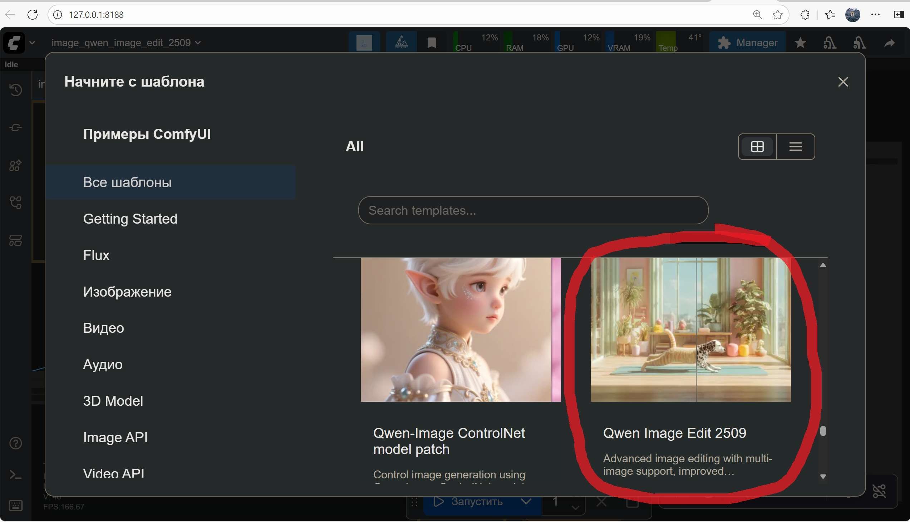Click the ComfyUI logo icon
This screenshot has width=910, height=522.
pos(14,43)
